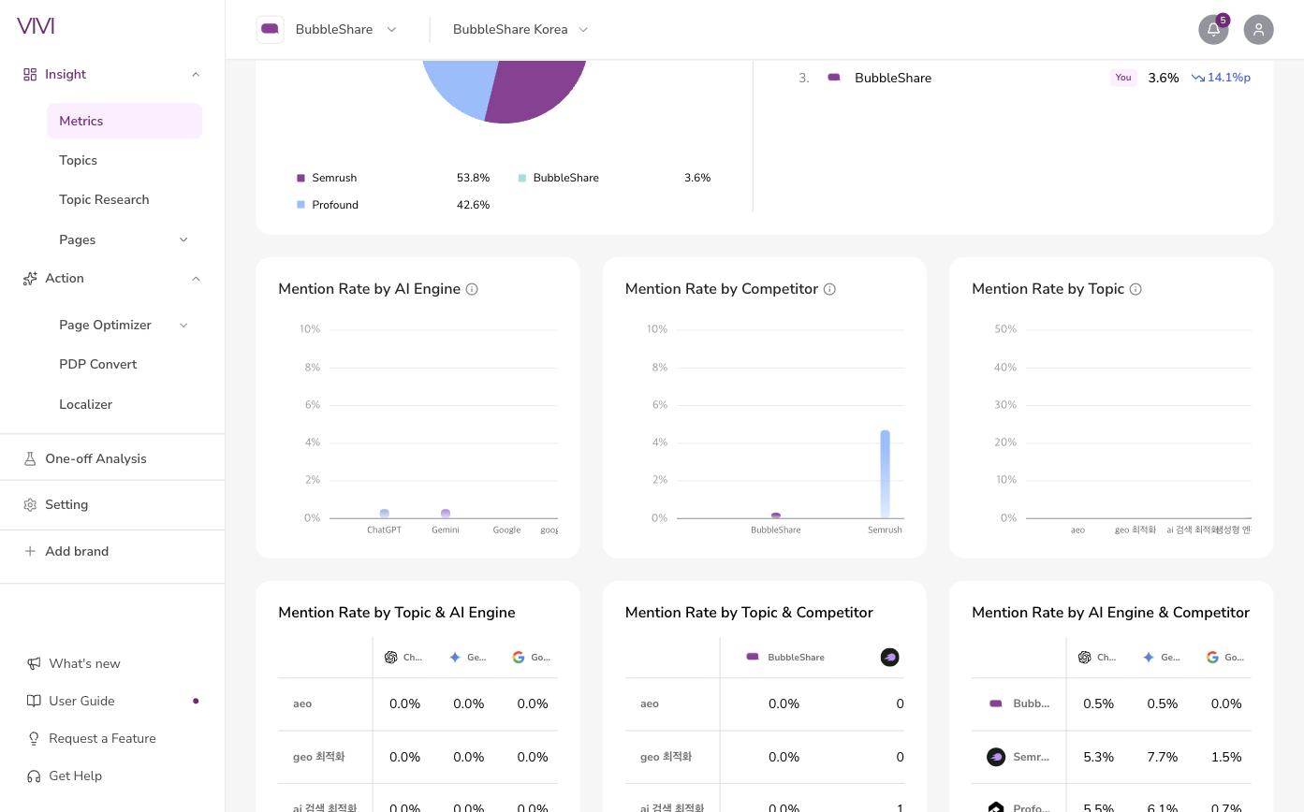Click the VIVI logo
The width and height of the screenshot is (1304, 812).
(x=36, y=26)
